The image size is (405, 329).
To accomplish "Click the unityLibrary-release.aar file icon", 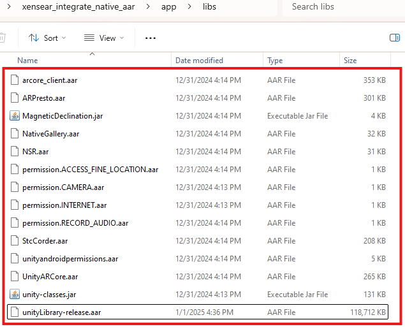I will pyautogui.click(x=15, y=312).
